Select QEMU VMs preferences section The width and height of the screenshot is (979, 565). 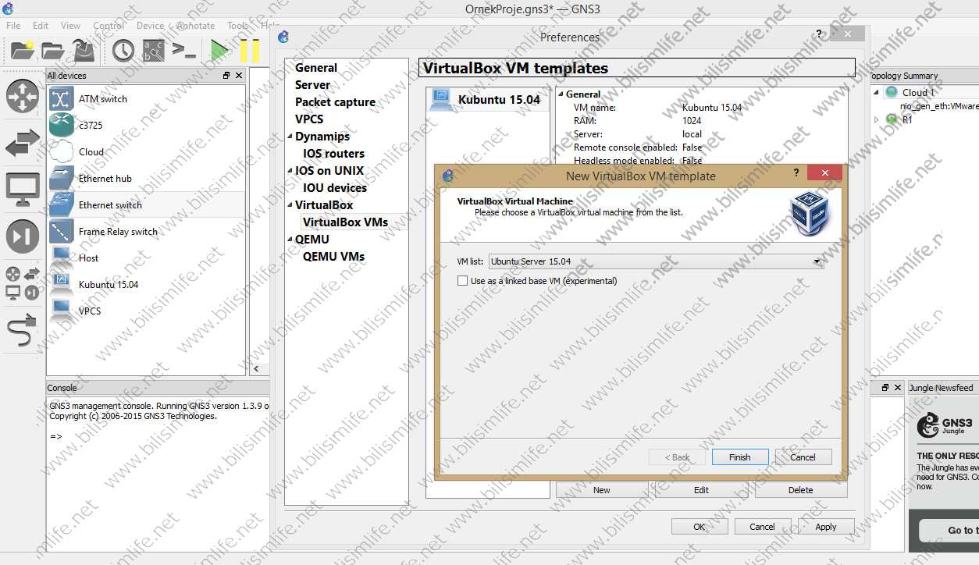pos(333,257)
